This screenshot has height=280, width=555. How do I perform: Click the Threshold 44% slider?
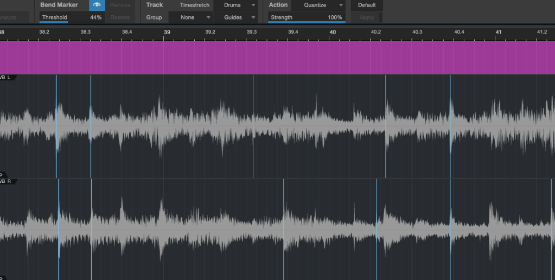tap(71, 17)
